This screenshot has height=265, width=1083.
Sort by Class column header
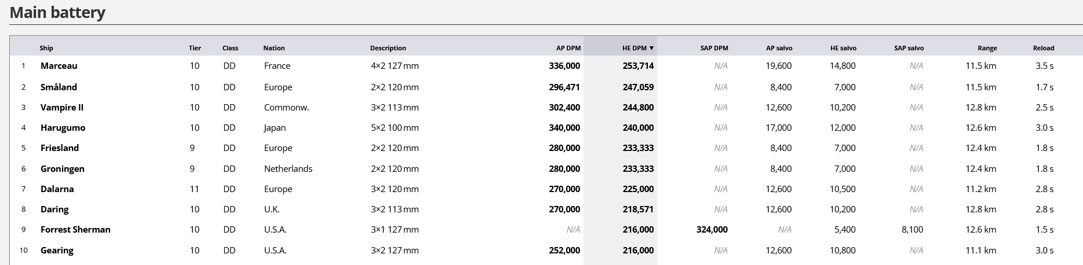[x=230, y=48]
